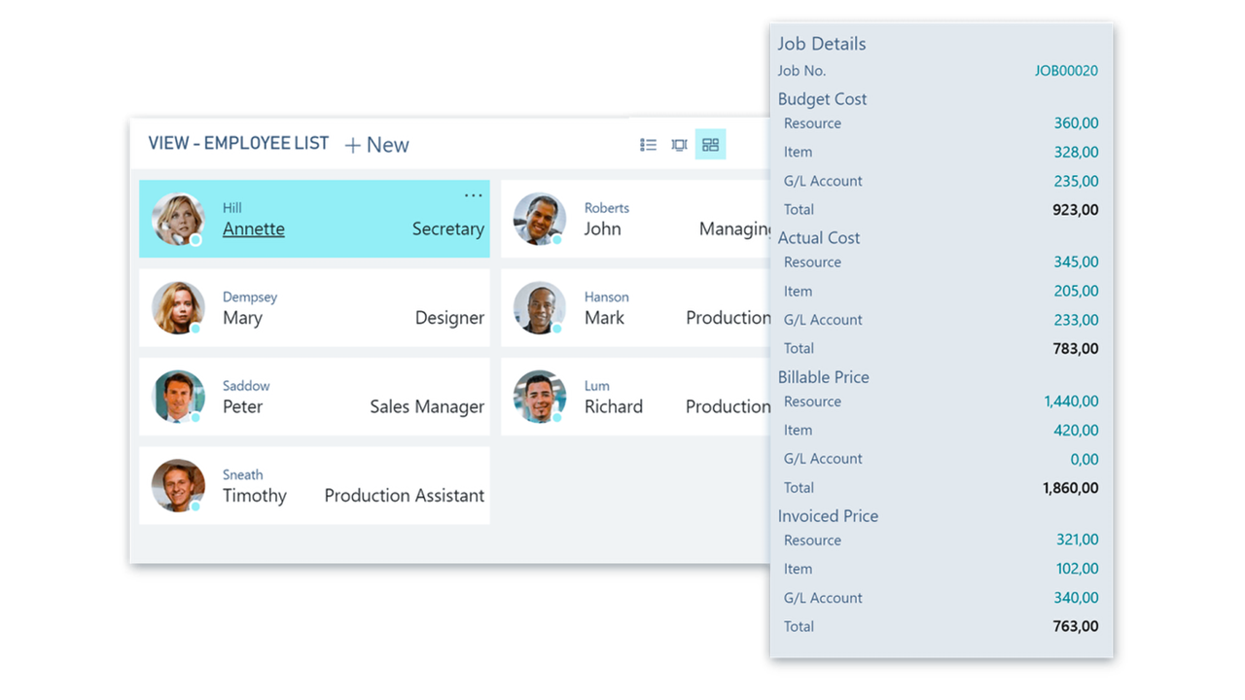Viewport: 1245px width, 700px height.
Task: Click the Budget Cost section heading
Action: 822,99
